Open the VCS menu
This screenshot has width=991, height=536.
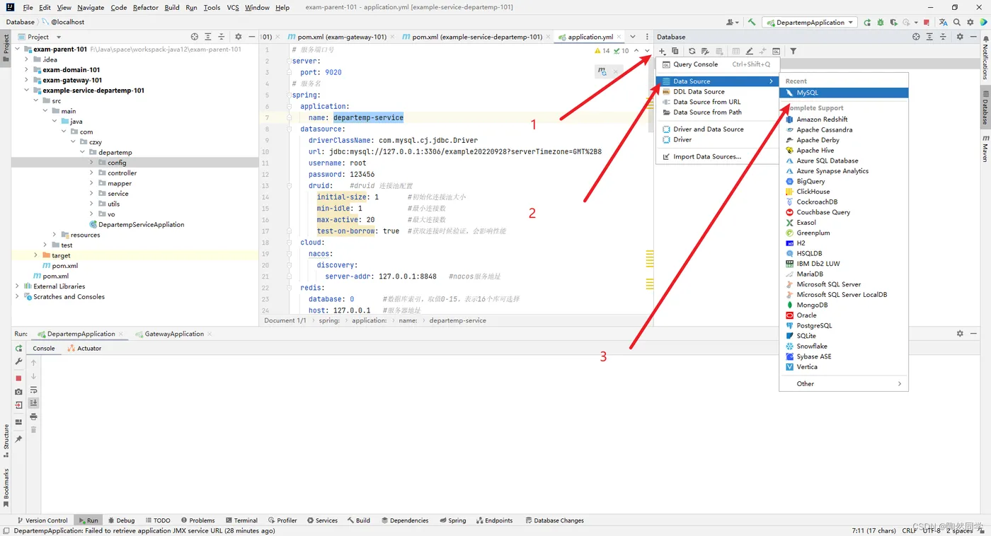click(x=233, y=7)
